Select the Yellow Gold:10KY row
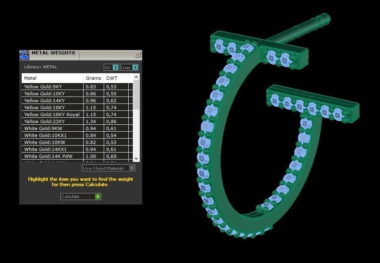Screen dimensions: 380x263 (x=77, y=94)
